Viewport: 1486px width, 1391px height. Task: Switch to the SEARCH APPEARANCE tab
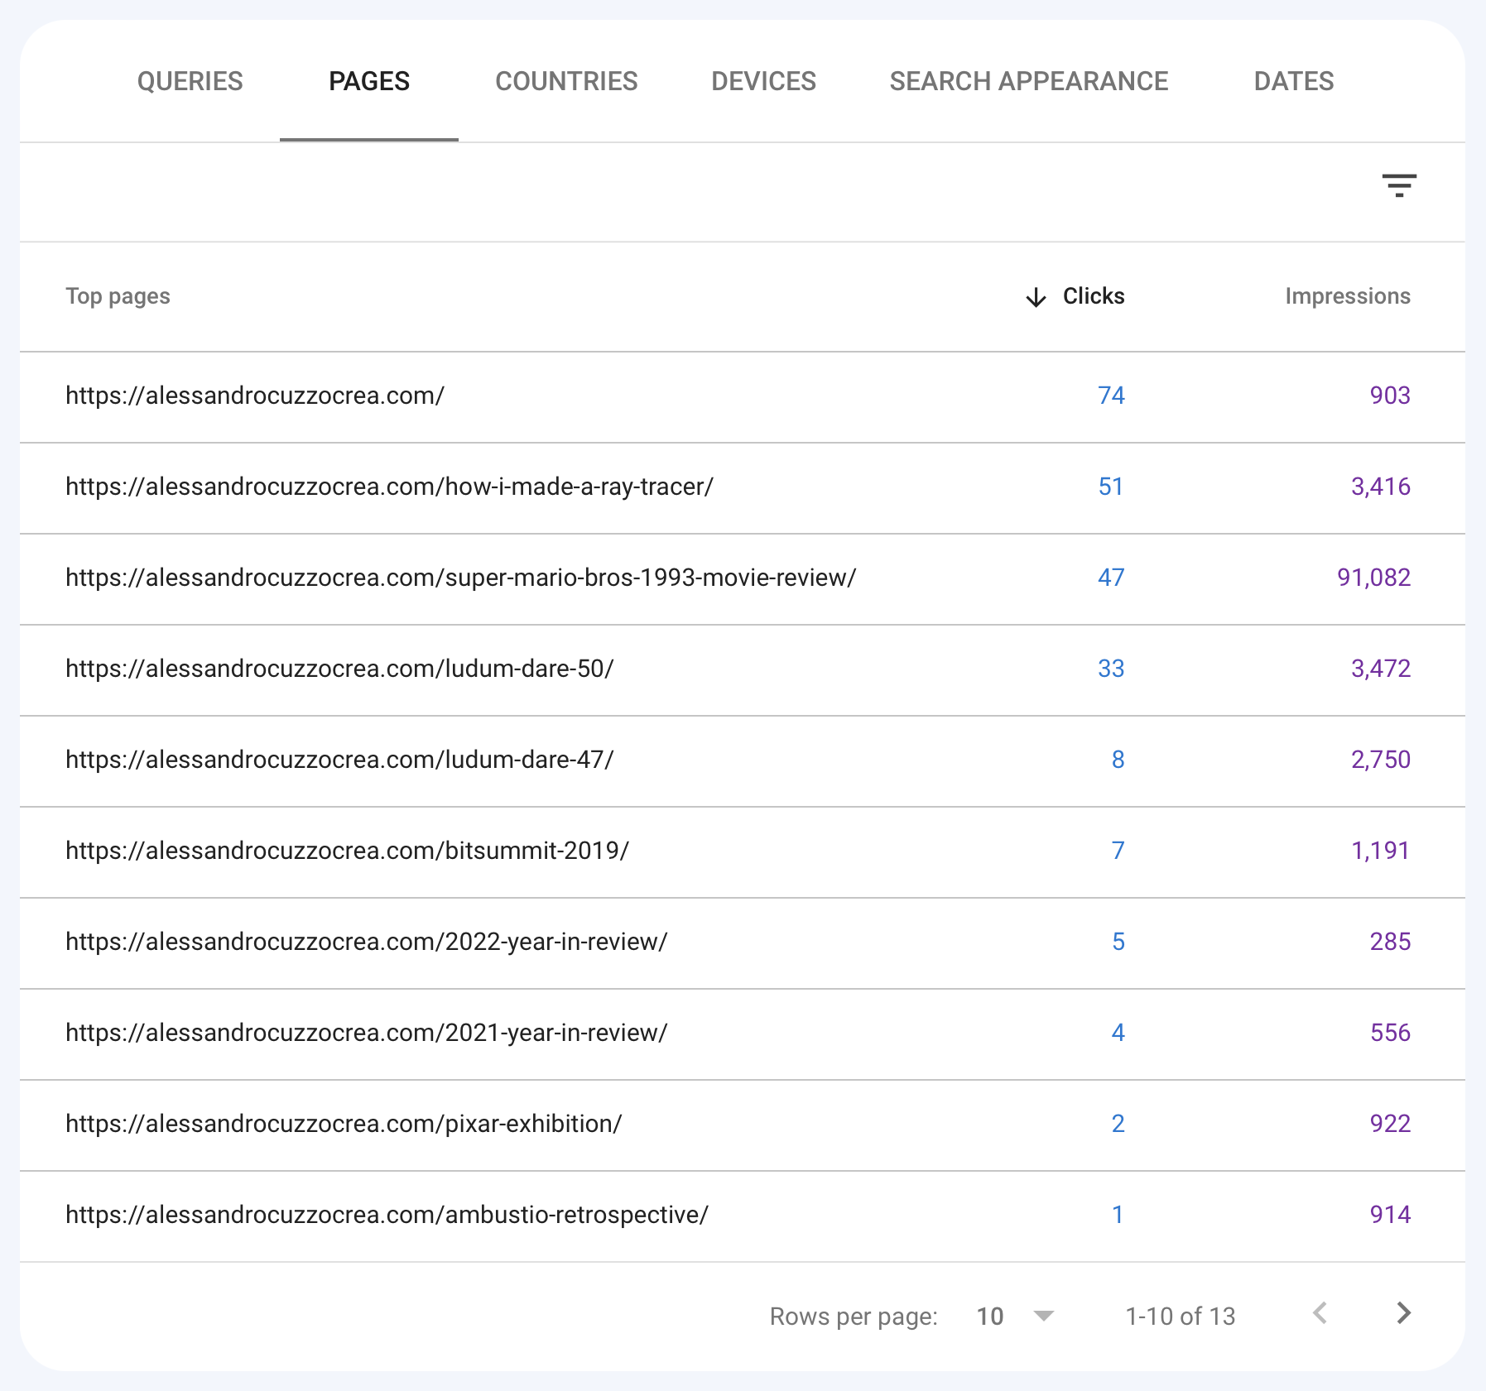(x=1029, y=81)
